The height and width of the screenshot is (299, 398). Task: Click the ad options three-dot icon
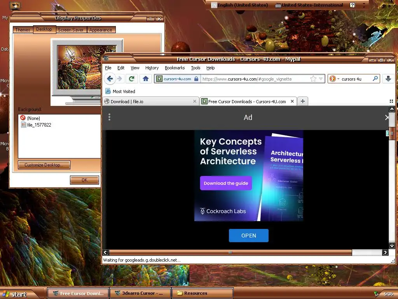click(109, 117)
